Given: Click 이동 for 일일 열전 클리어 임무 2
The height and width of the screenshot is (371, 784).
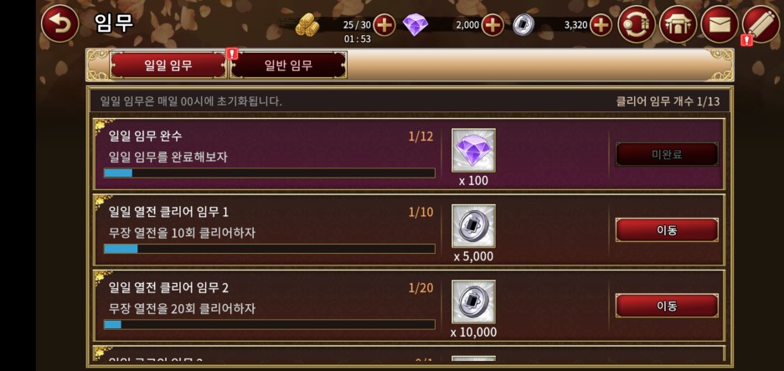Looking at the screenshot, I should coord(667,306).
